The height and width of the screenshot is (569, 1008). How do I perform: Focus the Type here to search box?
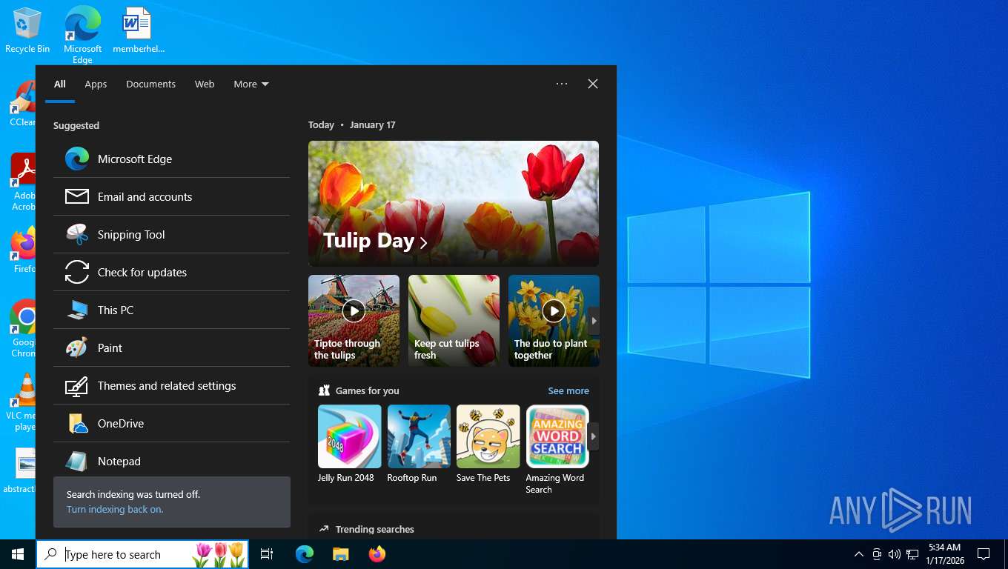[142, 554]
